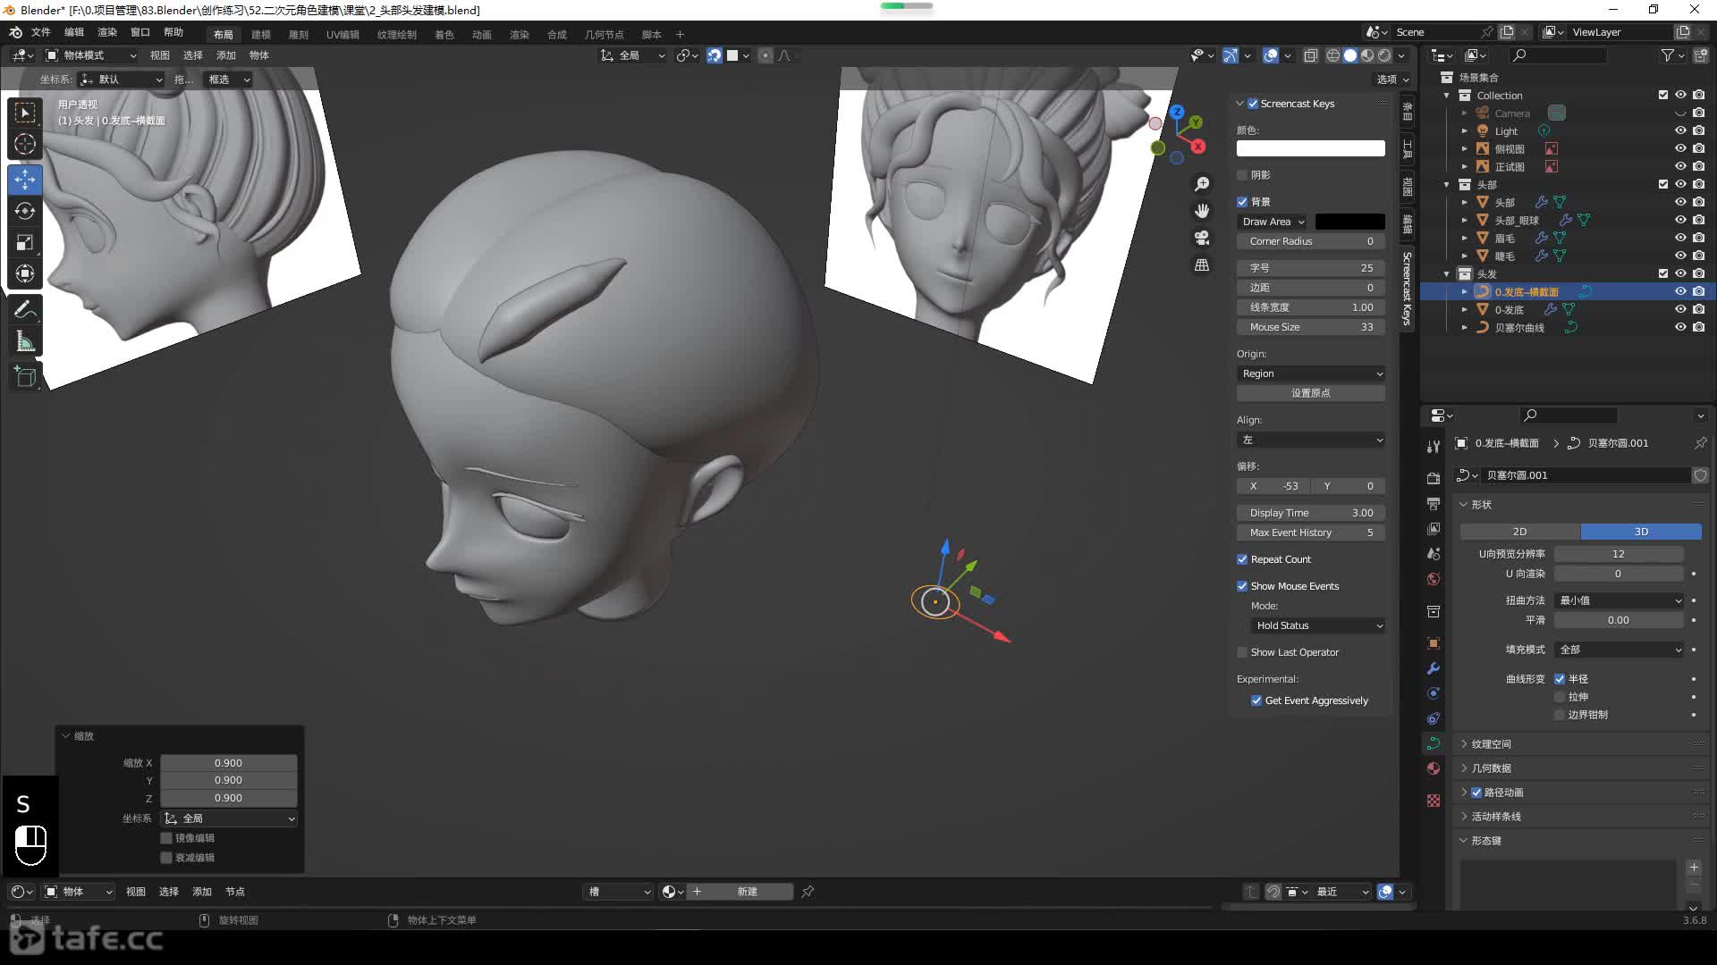Choose the Move tool
1717x965 pixels.
25,180
